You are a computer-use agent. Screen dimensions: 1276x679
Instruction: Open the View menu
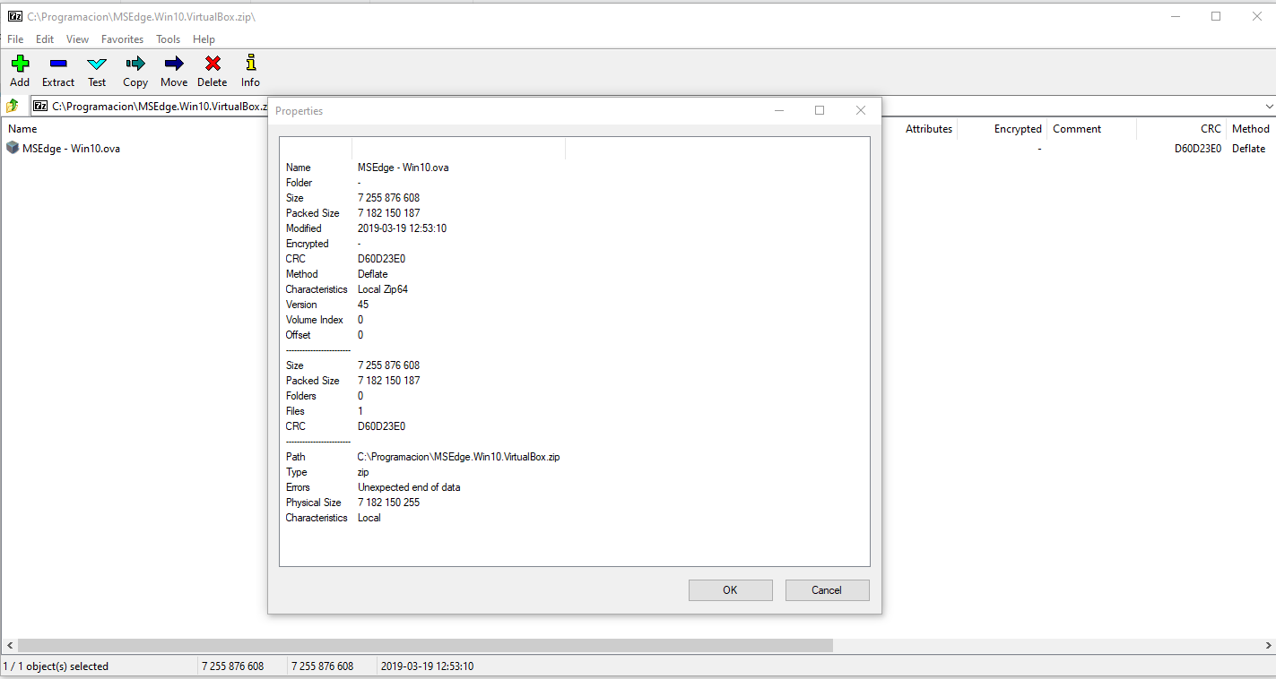point(78,39)
